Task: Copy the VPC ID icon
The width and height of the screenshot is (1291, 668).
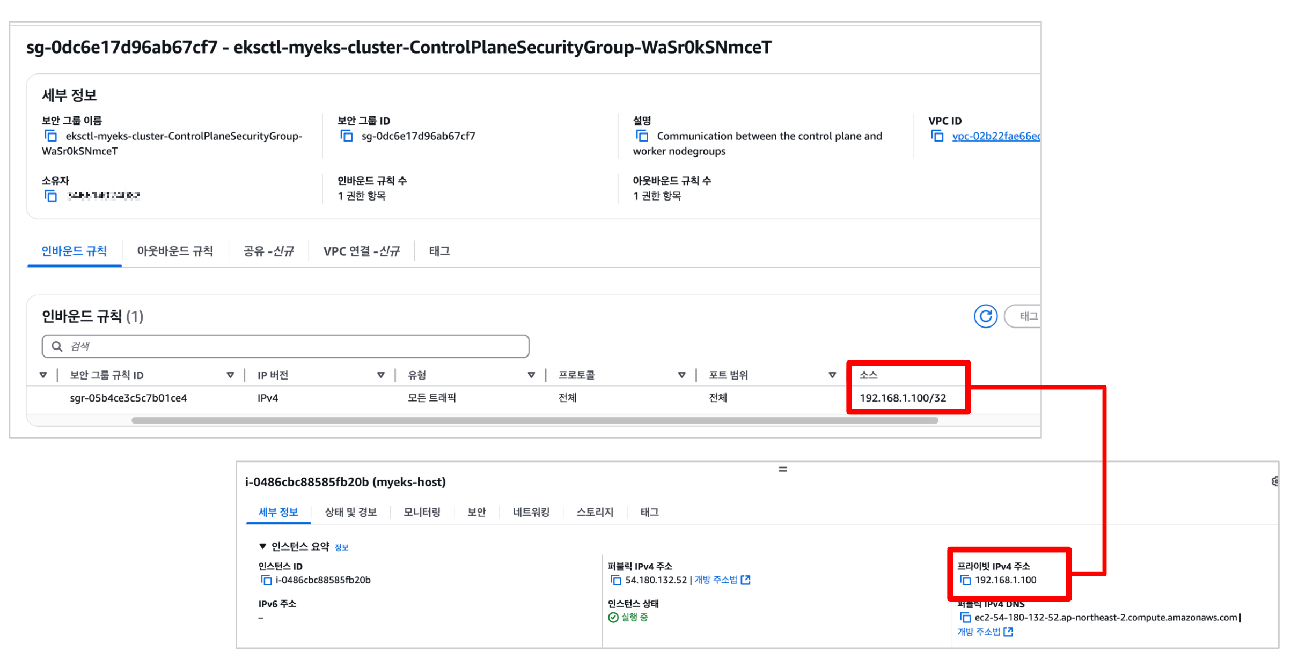Action: pos(937,136)
